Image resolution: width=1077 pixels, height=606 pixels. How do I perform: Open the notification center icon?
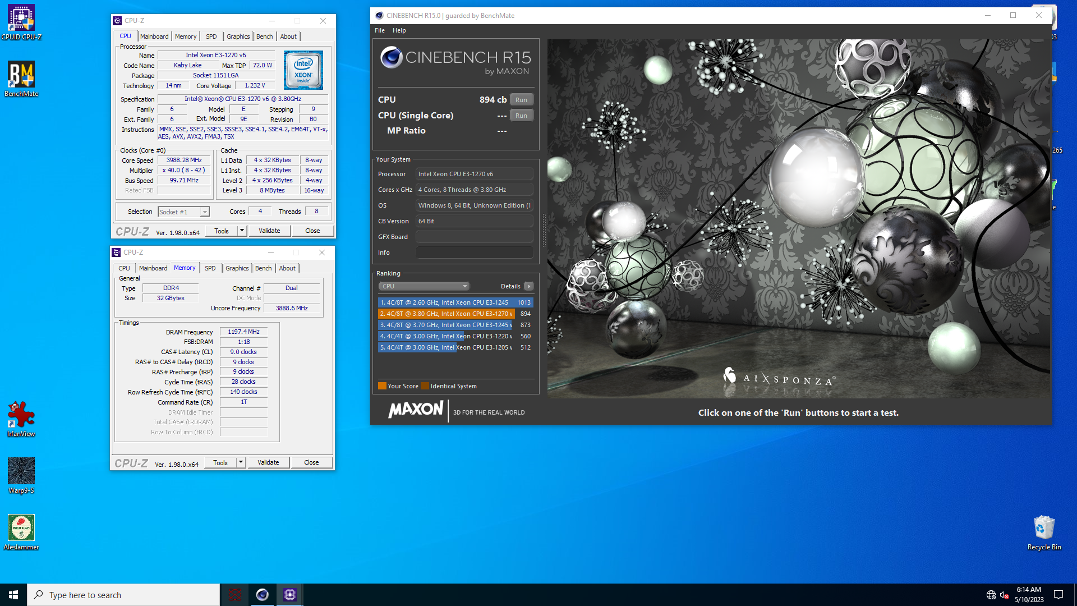coord(1058,595)
